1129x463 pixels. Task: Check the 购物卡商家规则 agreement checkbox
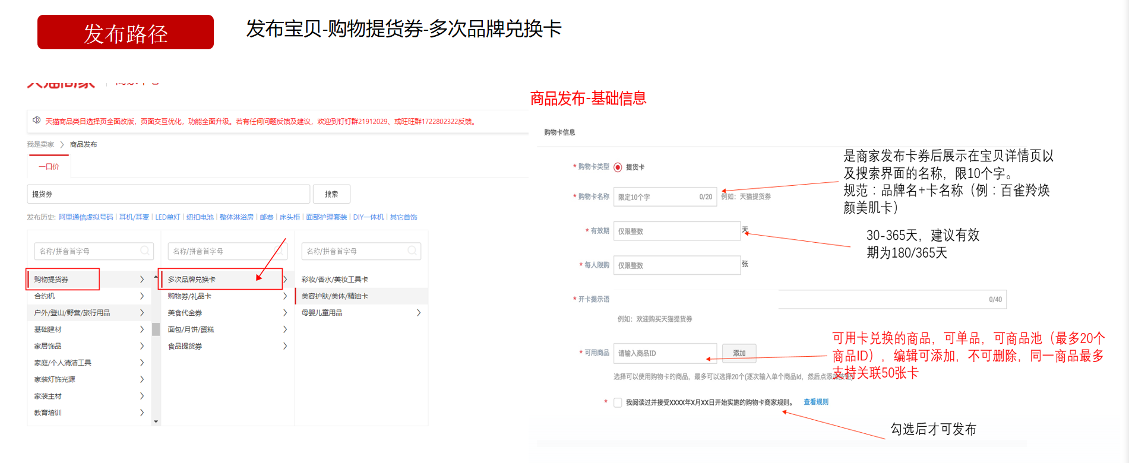[618, 402]
